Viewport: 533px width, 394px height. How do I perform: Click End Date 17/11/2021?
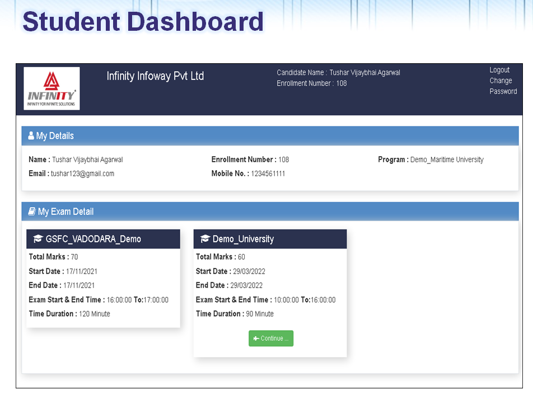62,285
